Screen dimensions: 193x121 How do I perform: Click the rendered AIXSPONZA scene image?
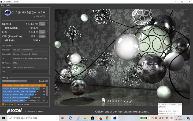point(122,58)
